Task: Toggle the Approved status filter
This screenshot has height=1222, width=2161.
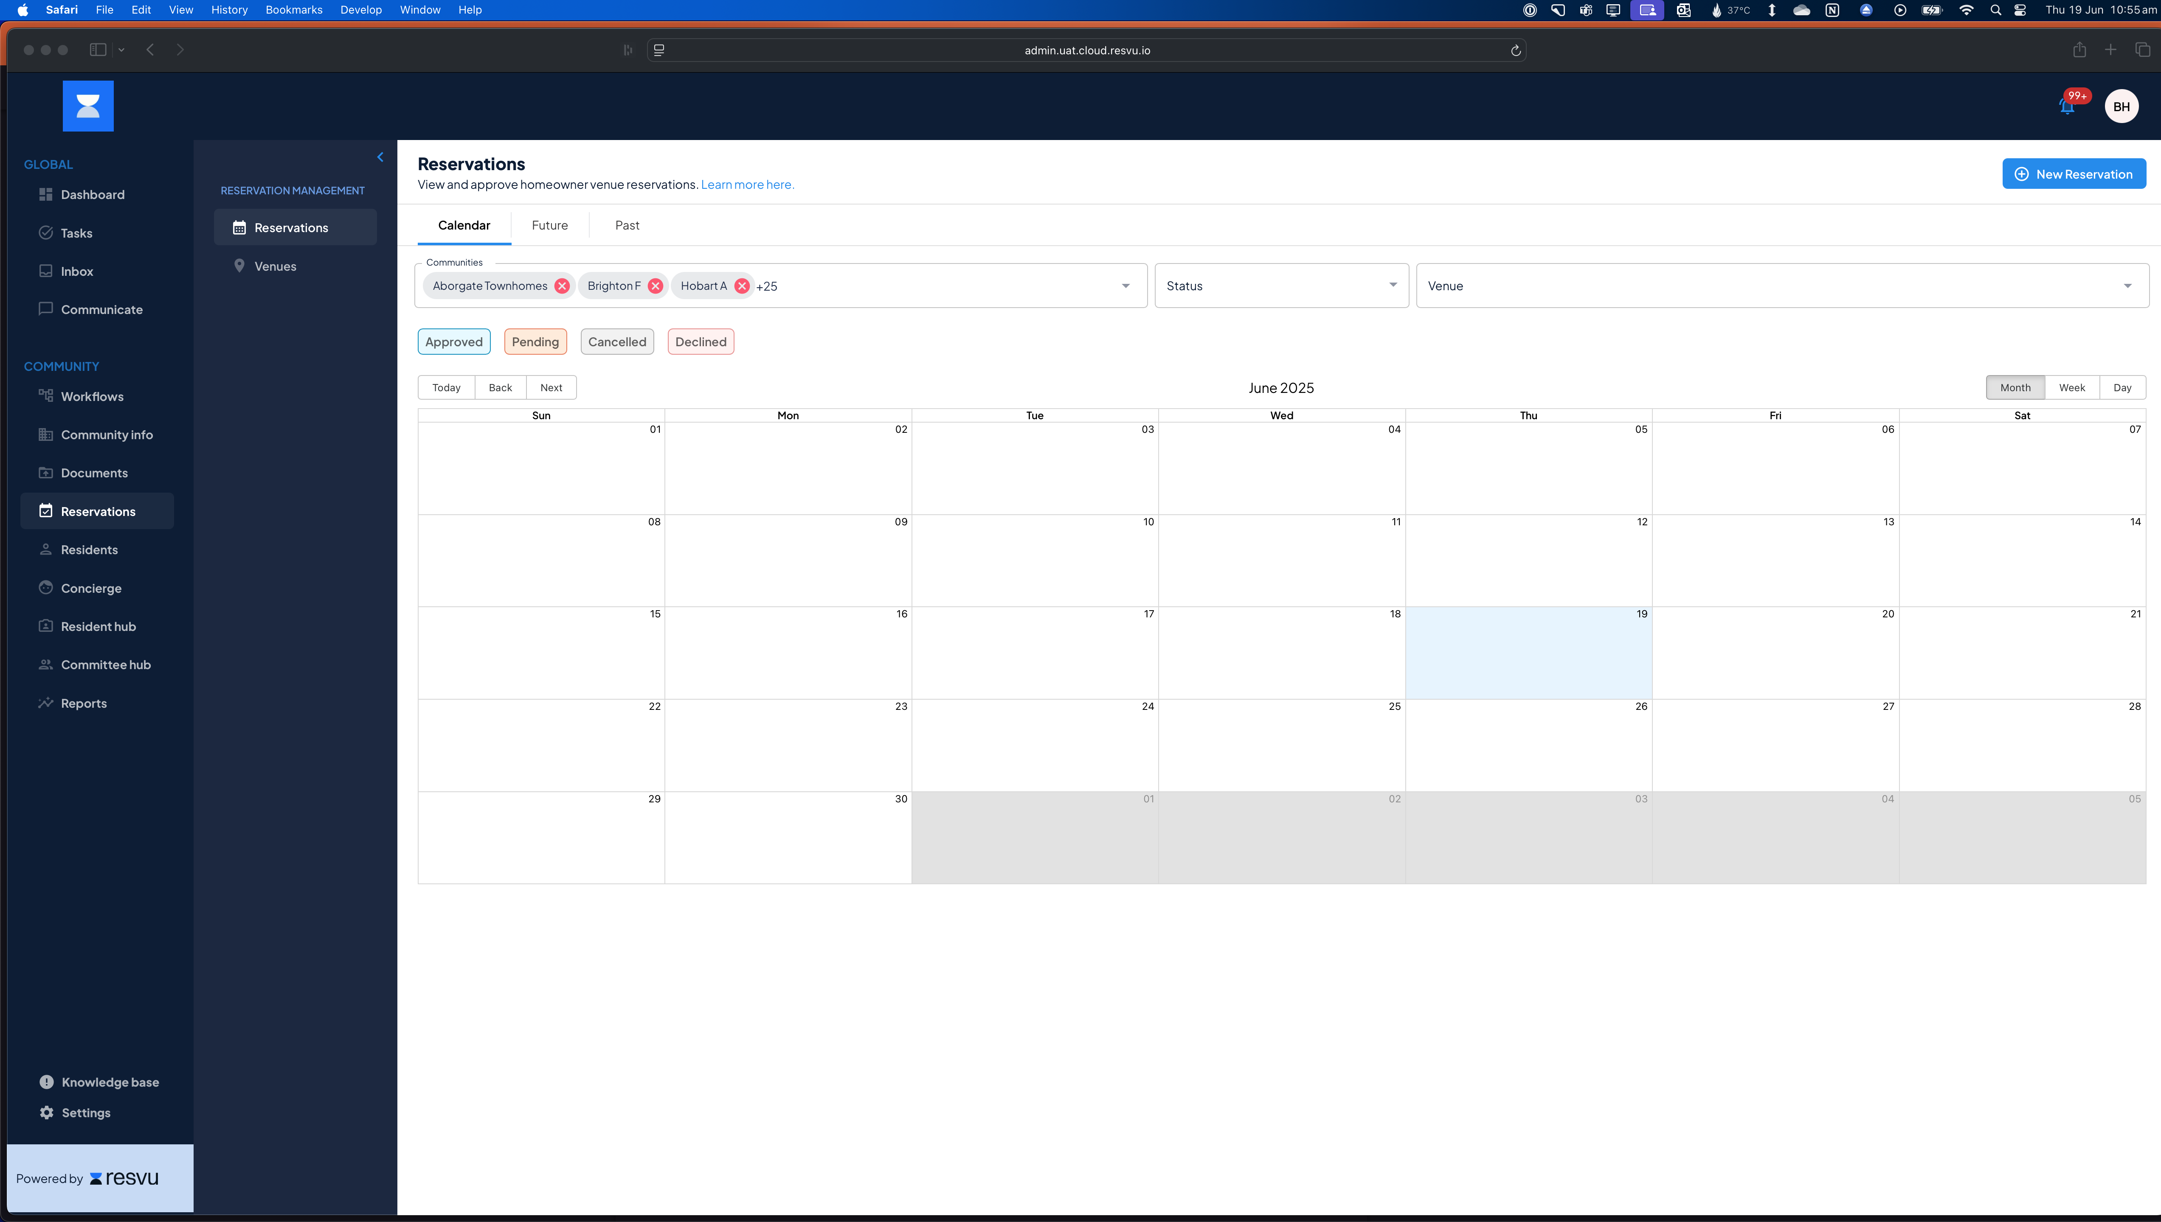Action: click(x=453, y=342)
